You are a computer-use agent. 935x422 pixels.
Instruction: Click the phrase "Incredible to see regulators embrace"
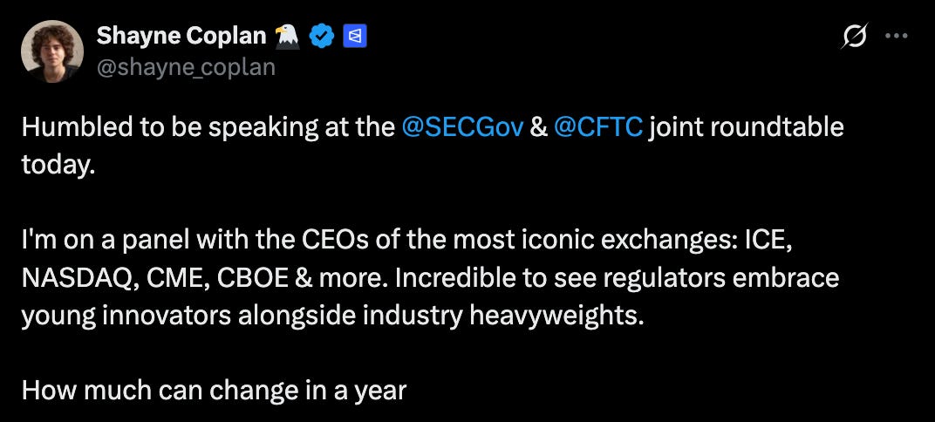pos(618,279)
